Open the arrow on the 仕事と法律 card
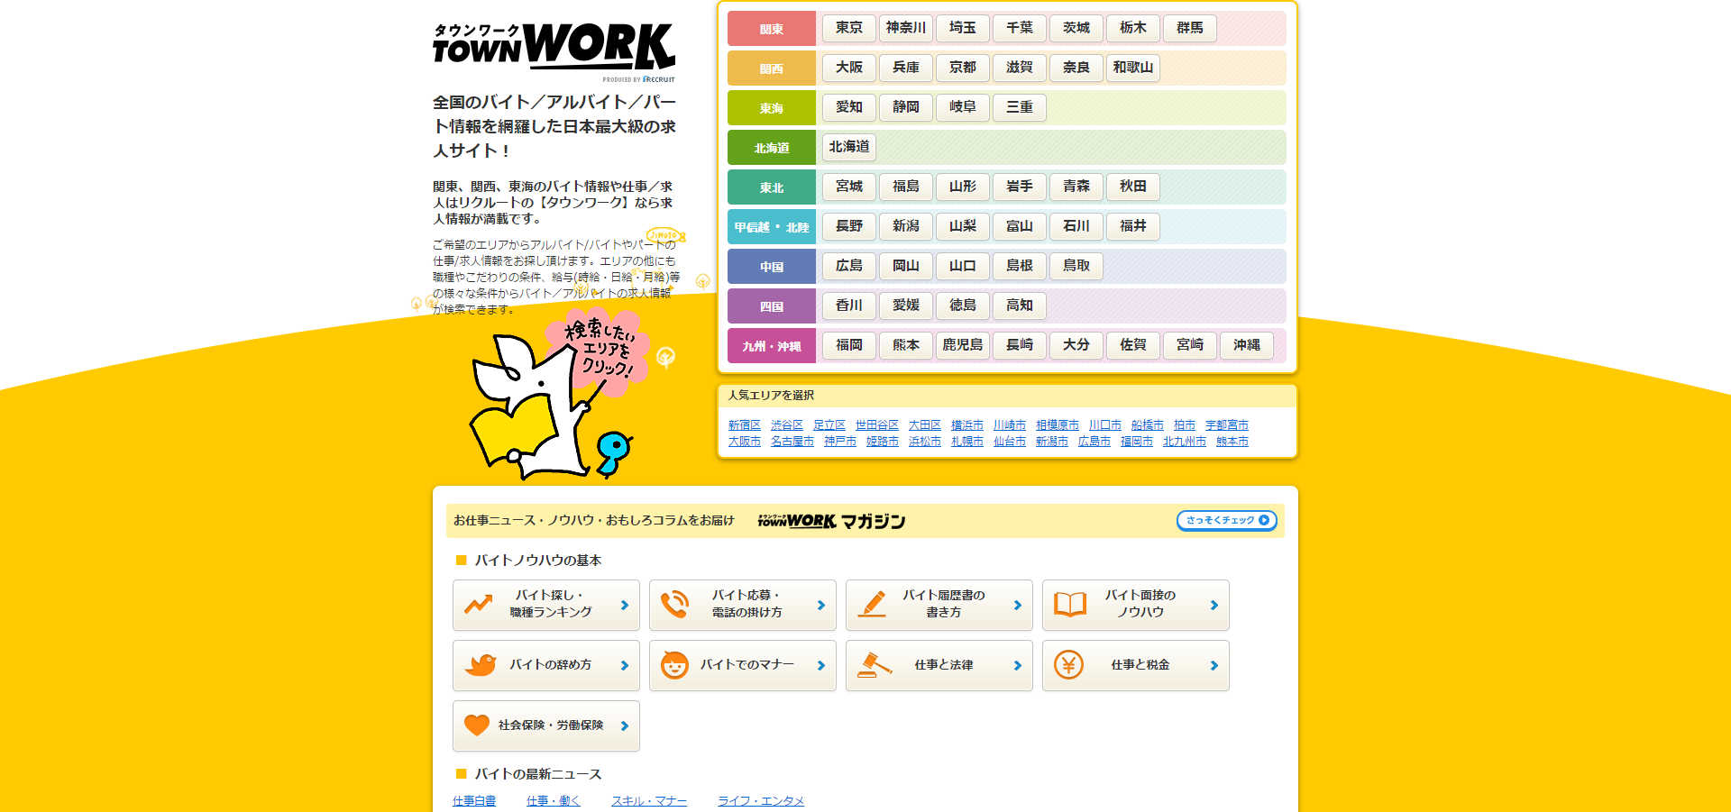The height and width of the screenshot is (812, 1731). [1018, 665]
